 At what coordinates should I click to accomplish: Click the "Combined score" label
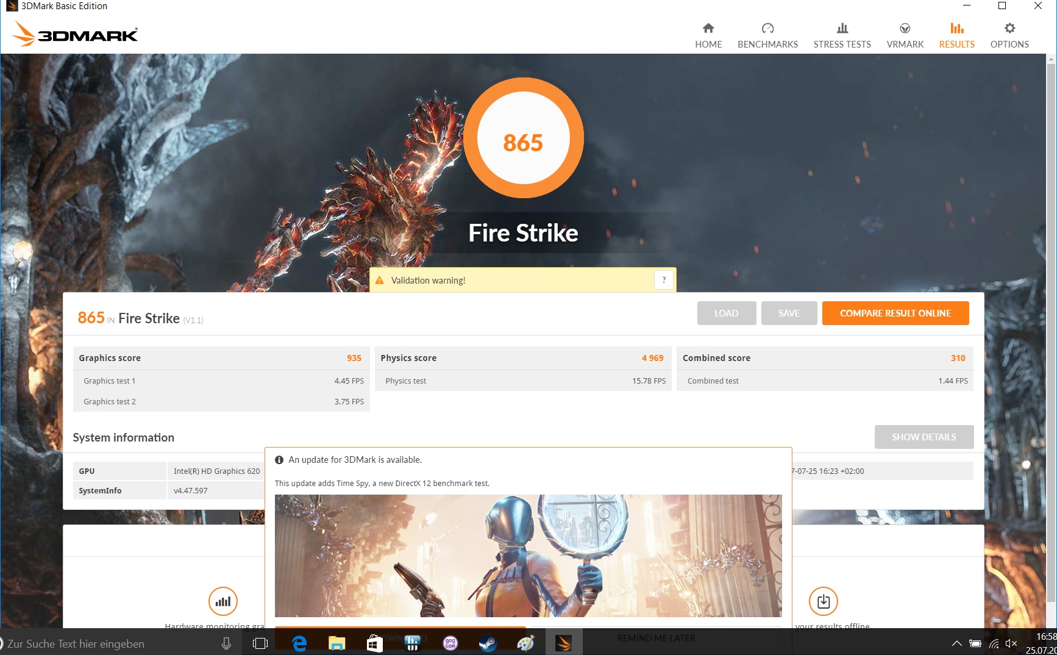coord(716,358)
